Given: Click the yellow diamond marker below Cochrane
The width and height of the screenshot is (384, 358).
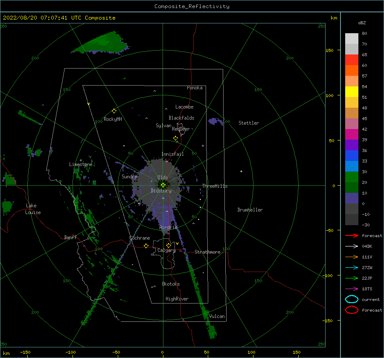Looking at the screenshot, I should point(146,246).
